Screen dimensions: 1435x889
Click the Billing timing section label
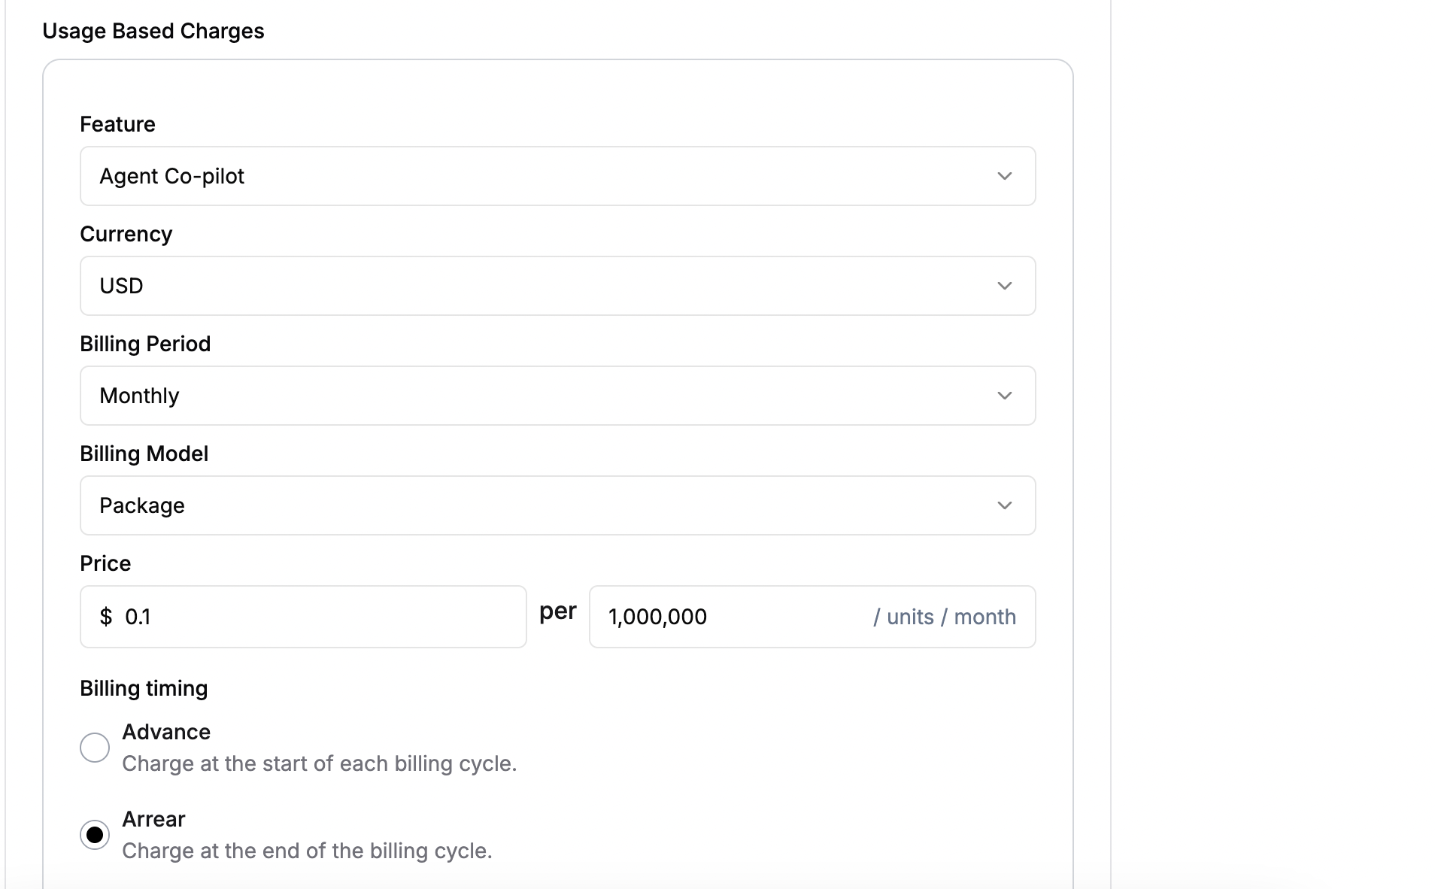tap(144, 688)
